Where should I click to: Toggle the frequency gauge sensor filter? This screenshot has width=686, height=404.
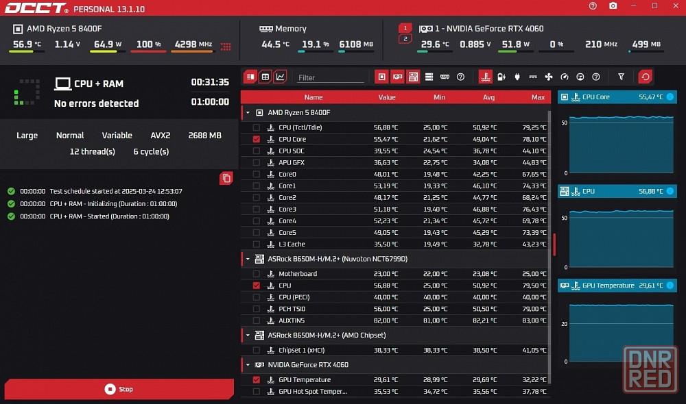pyautogui.click(x=565, y=77)
